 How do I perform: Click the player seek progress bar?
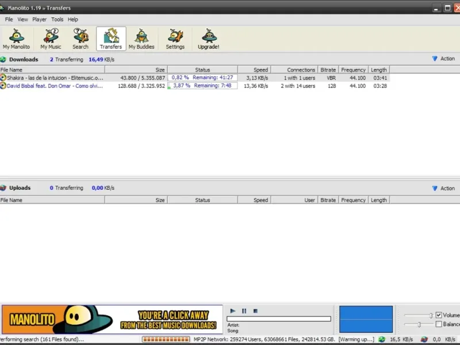click(279, 319)
